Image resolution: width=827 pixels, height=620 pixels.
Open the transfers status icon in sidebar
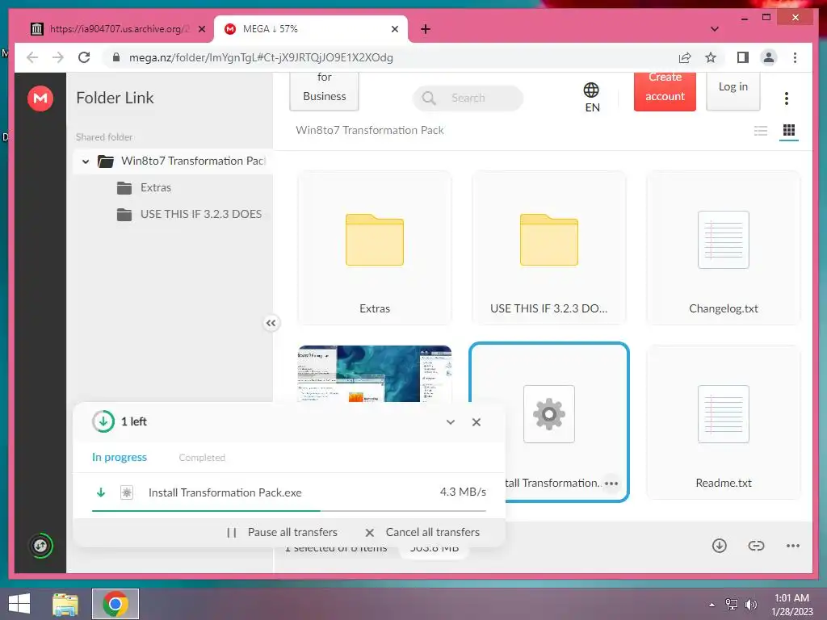[40, 546]
